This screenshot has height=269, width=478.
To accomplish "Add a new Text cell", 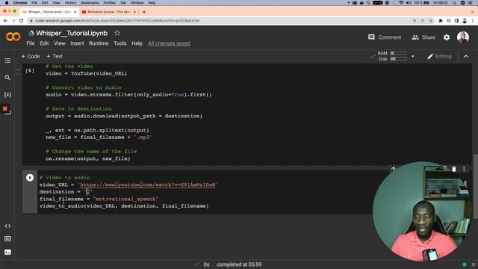I will click(x=55, y=57).
